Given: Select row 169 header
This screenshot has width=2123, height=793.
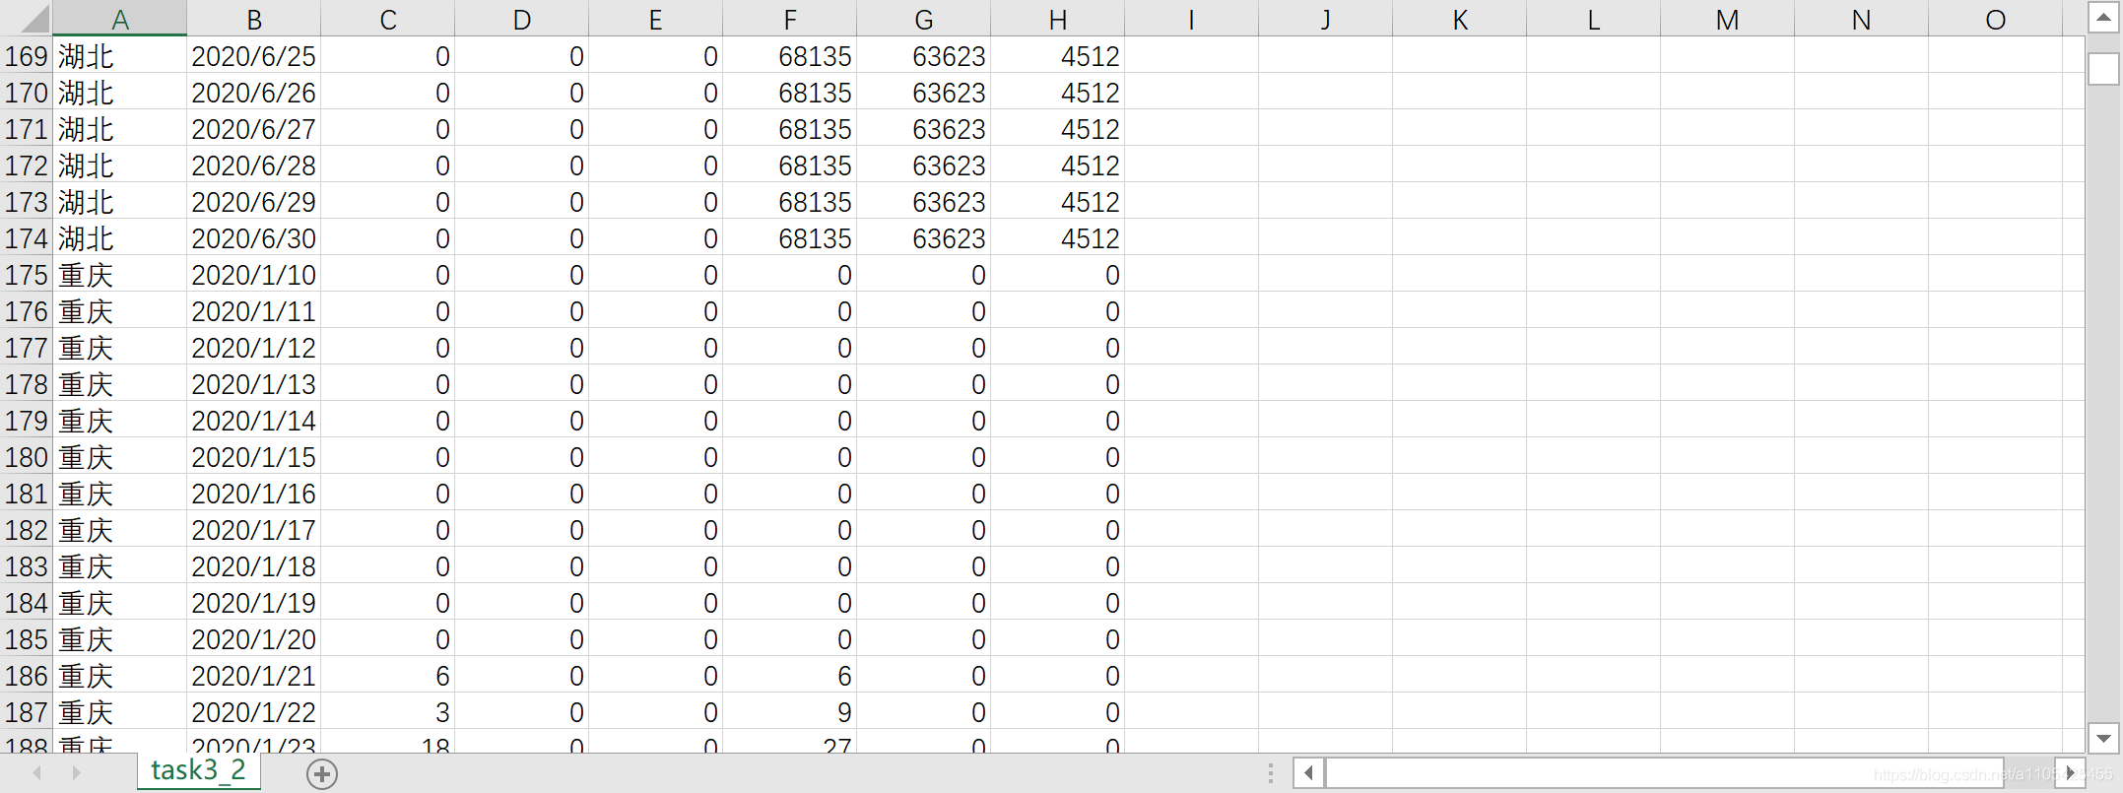Looking at the screenshot, I should coord(27,56).
